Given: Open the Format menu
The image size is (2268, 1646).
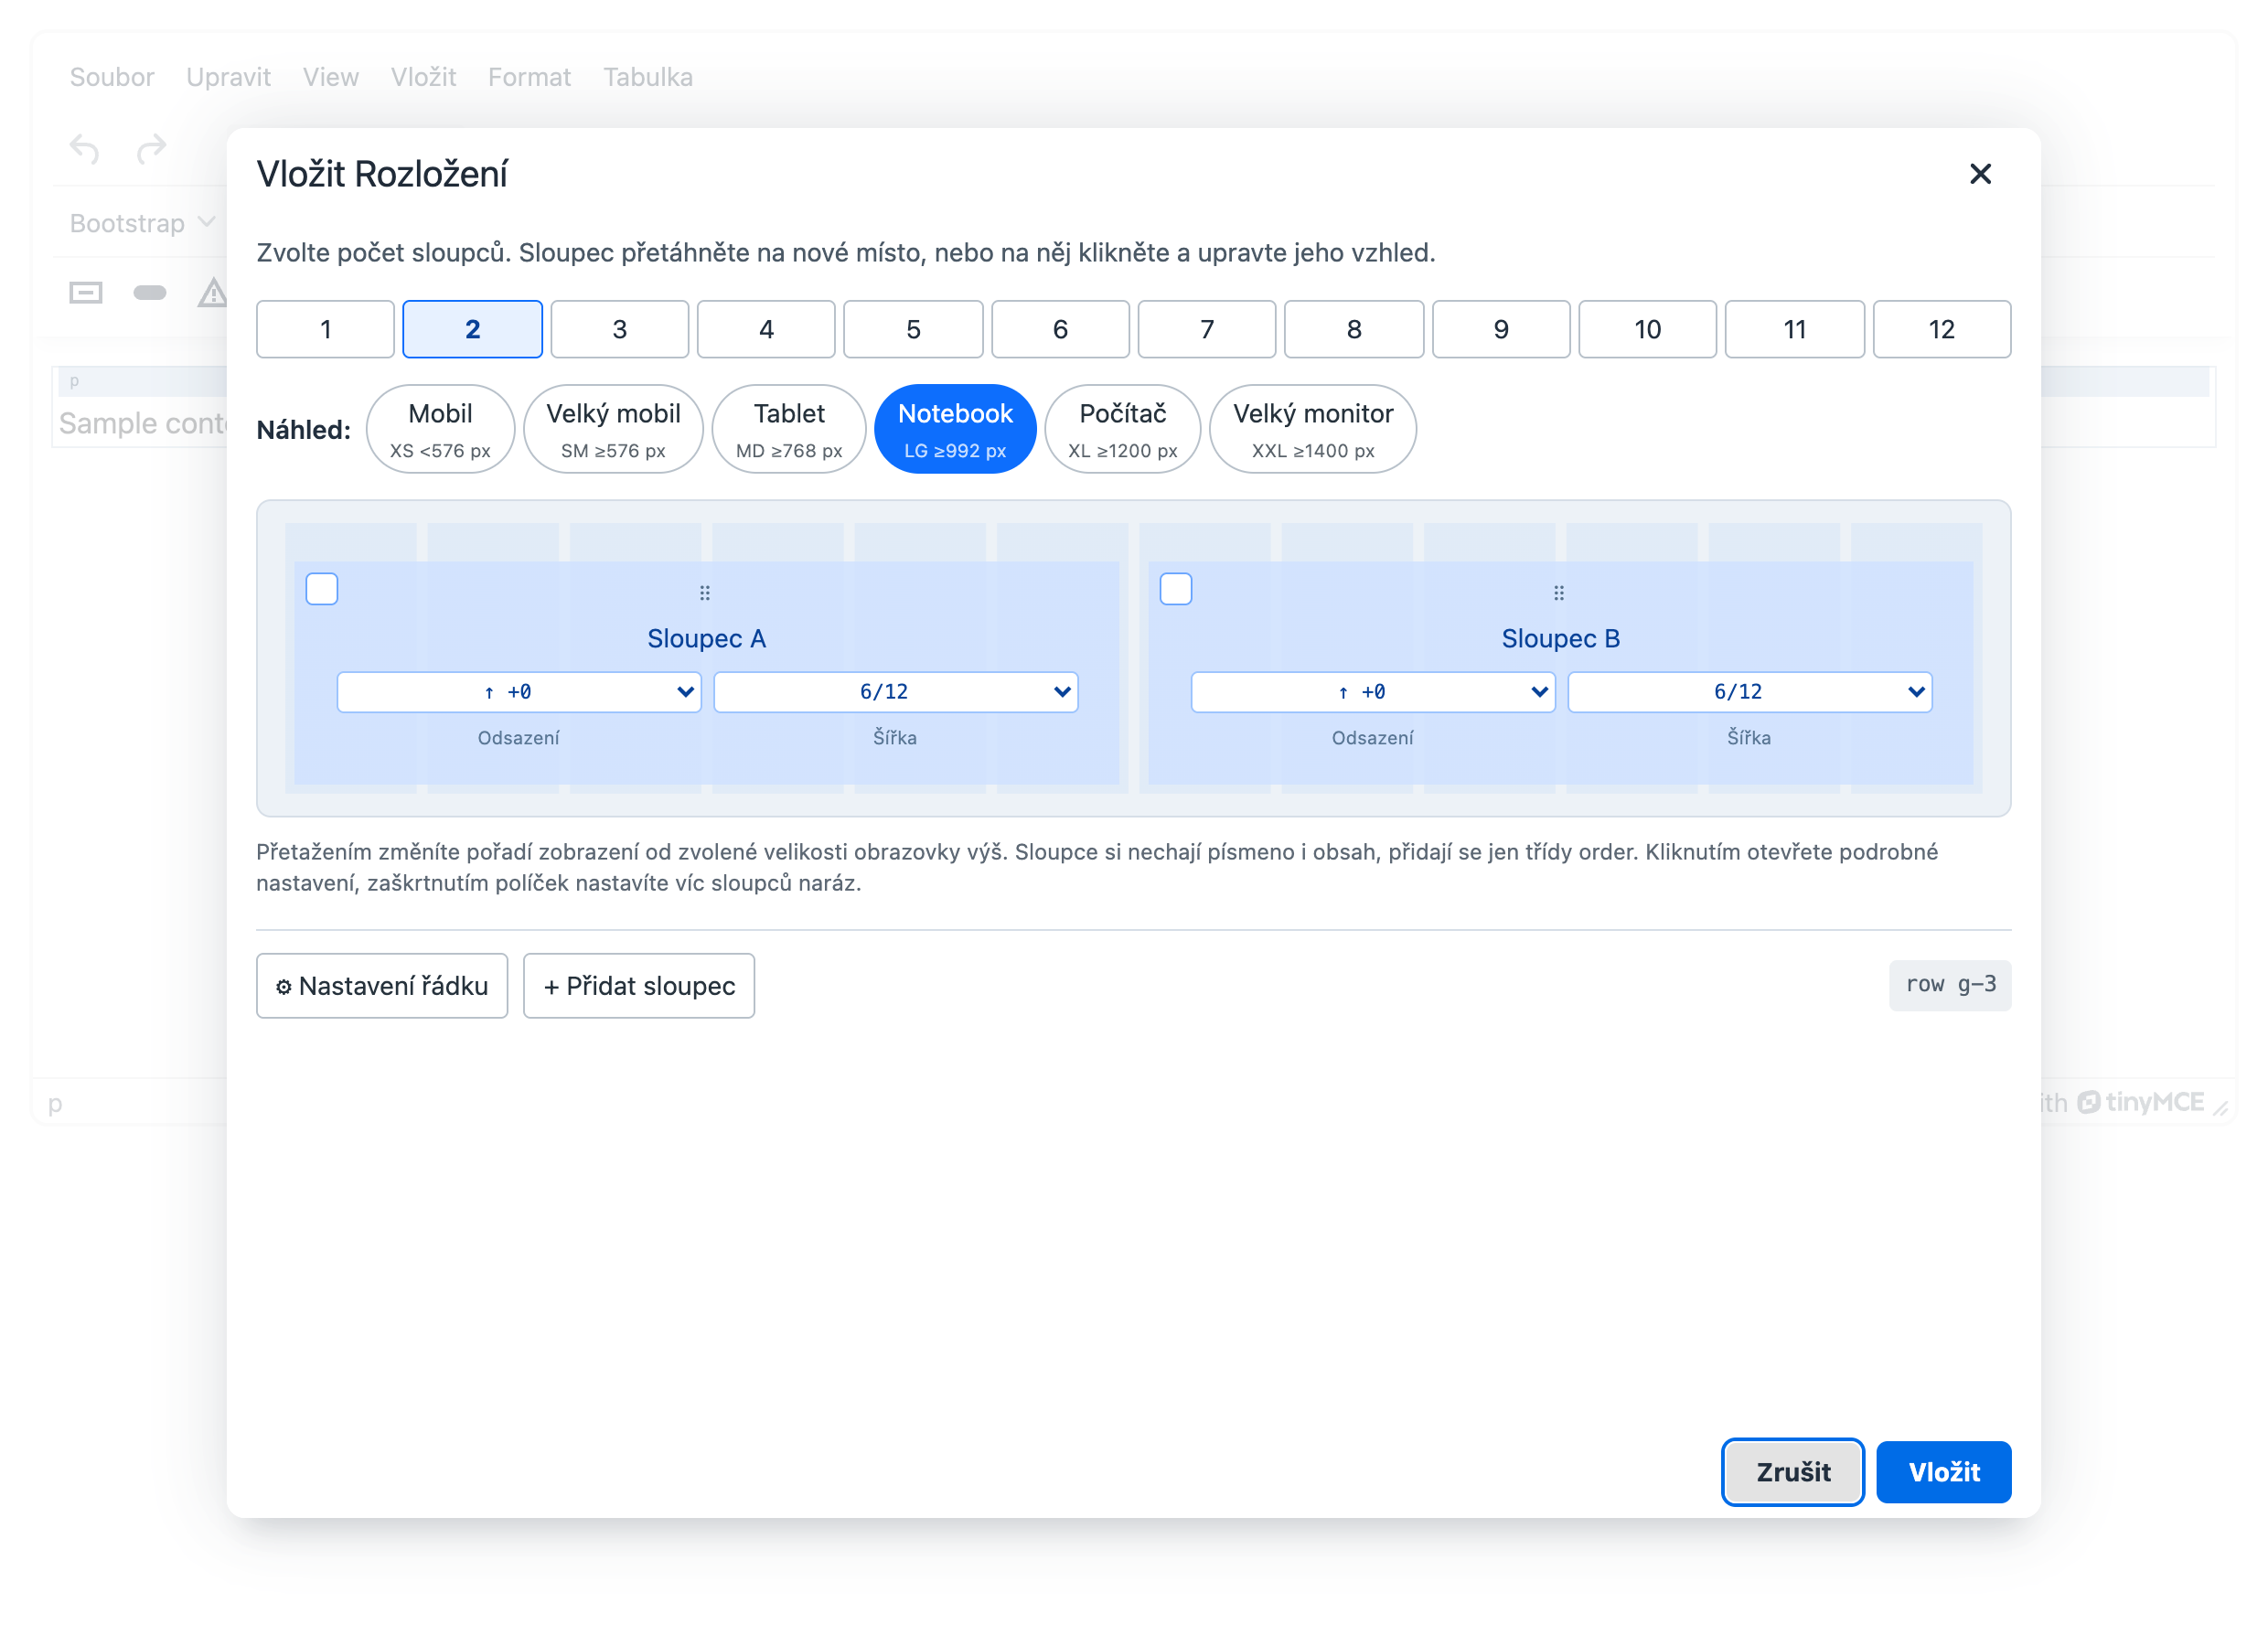Looking at the screenshot, I should tap(529, 77).
